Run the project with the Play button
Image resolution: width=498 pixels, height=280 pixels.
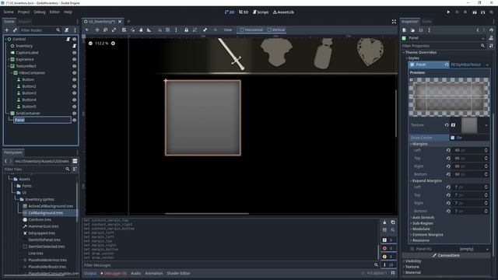coord(448,12)
